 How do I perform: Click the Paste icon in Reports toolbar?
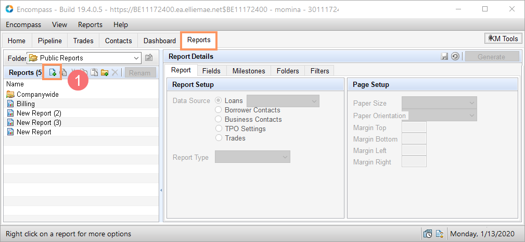coord(94,72)
